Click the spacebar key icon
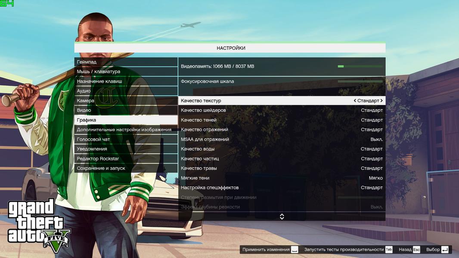Viewport: 459px width, 258px height. pyautogui.click(x=295, y=249)
